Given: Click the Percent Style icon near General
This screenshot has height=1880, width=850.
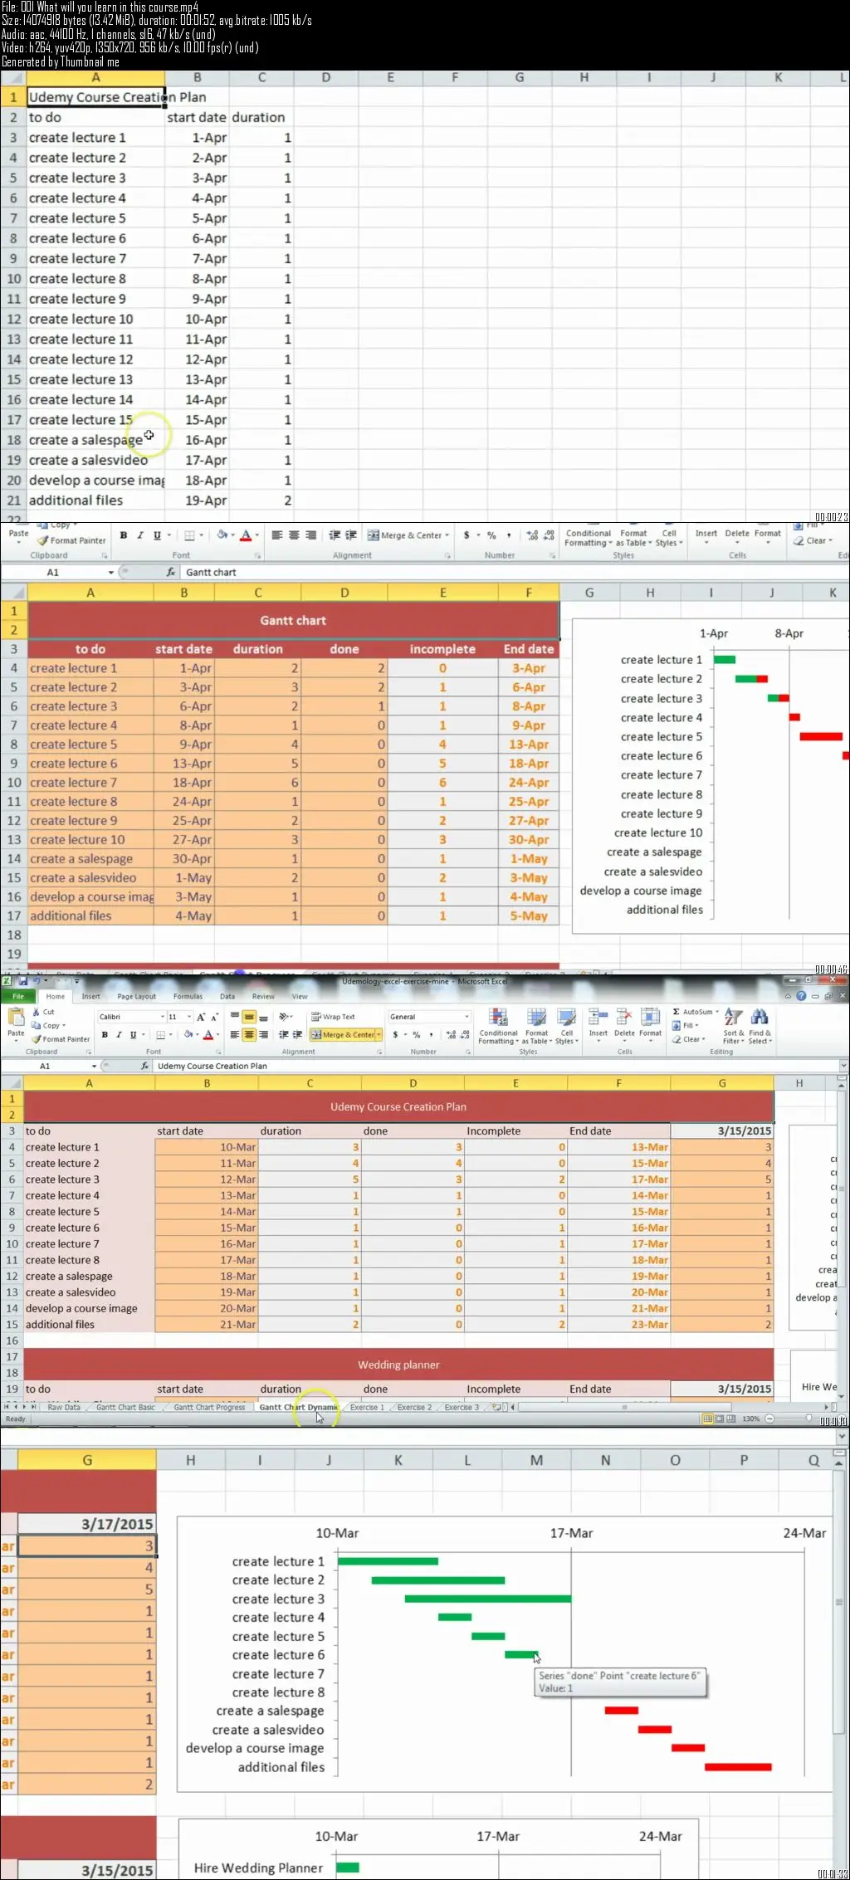Looking at the screenshot, I should 417,1035.
